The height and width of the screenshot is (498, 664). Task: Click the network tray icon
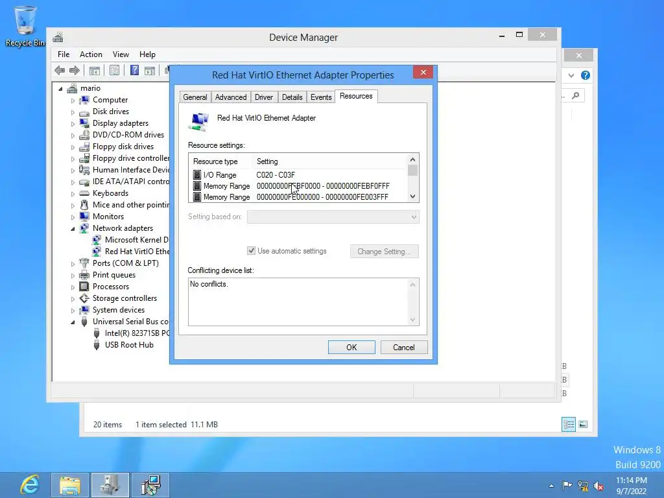(583, 486)
